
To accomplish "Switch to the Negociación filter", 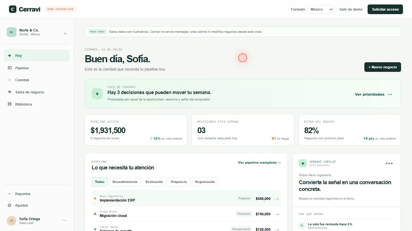I will 205,182.
